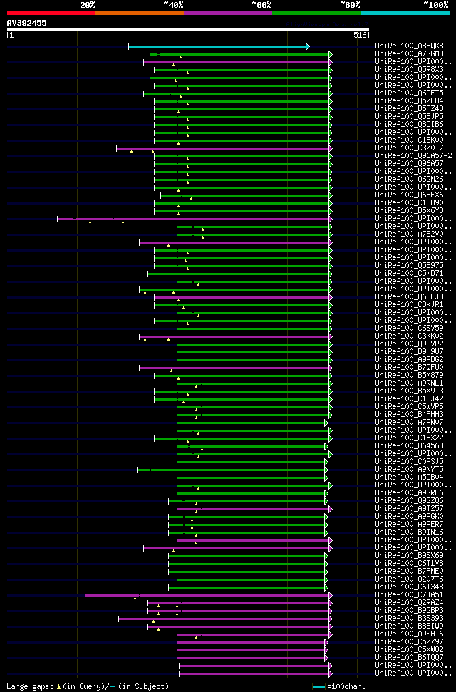Select label UniRef100_Q96A57-2
Screen dimensions: 456x692
(413, 156)
